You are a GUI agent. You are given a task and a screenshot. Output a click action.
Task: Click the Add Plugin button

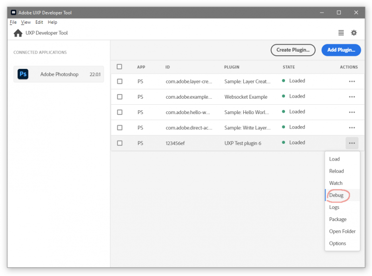pos(341,50)
